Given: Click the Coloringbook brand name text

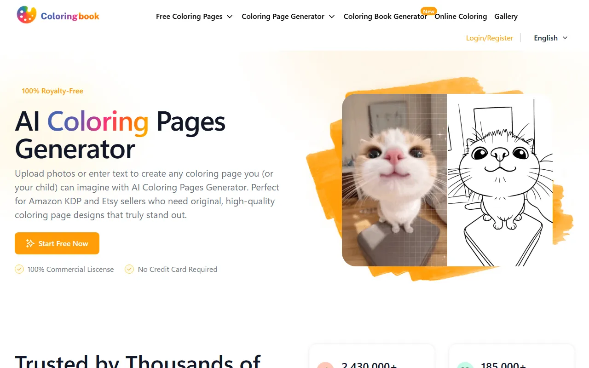Looking at the screenshot, I should tap(70, 16).
